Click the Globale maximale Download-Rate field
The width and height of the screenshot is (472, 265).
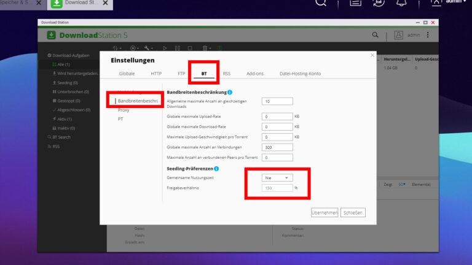point(277,127)
